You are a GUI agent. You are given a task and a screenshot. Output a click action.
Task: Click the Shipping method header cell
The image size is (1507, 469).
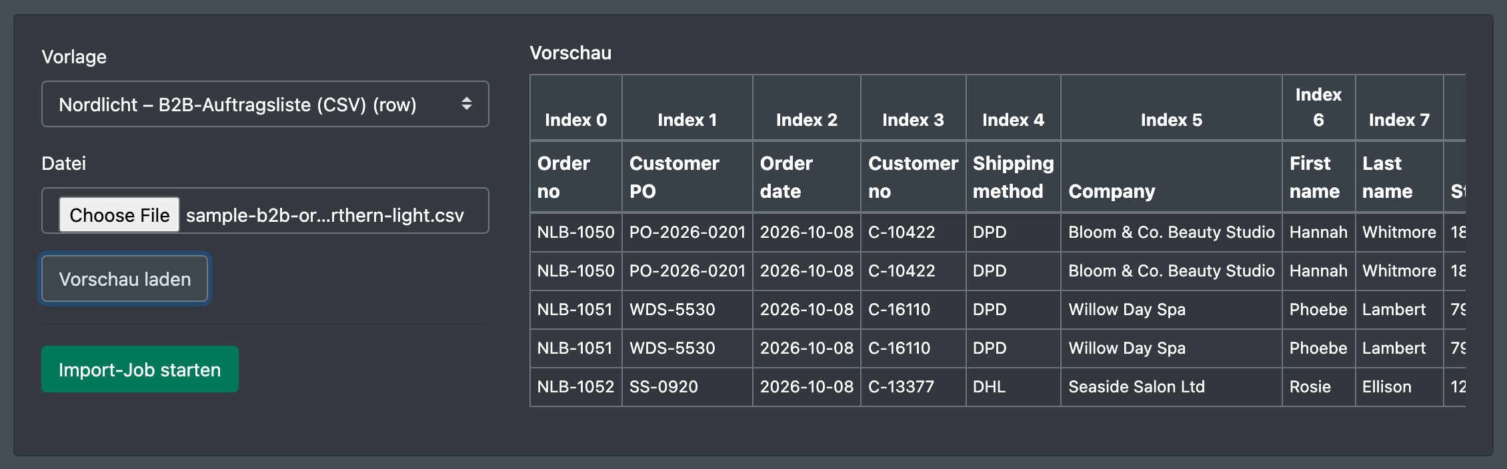point(1014,177)
